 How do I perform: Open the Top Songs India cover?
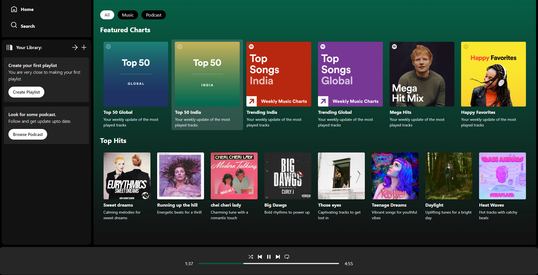[x=279, y=74]
